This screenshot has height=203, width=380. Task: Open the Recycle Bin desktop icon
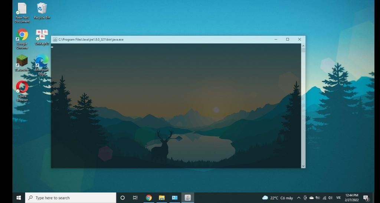pos(42,11)
